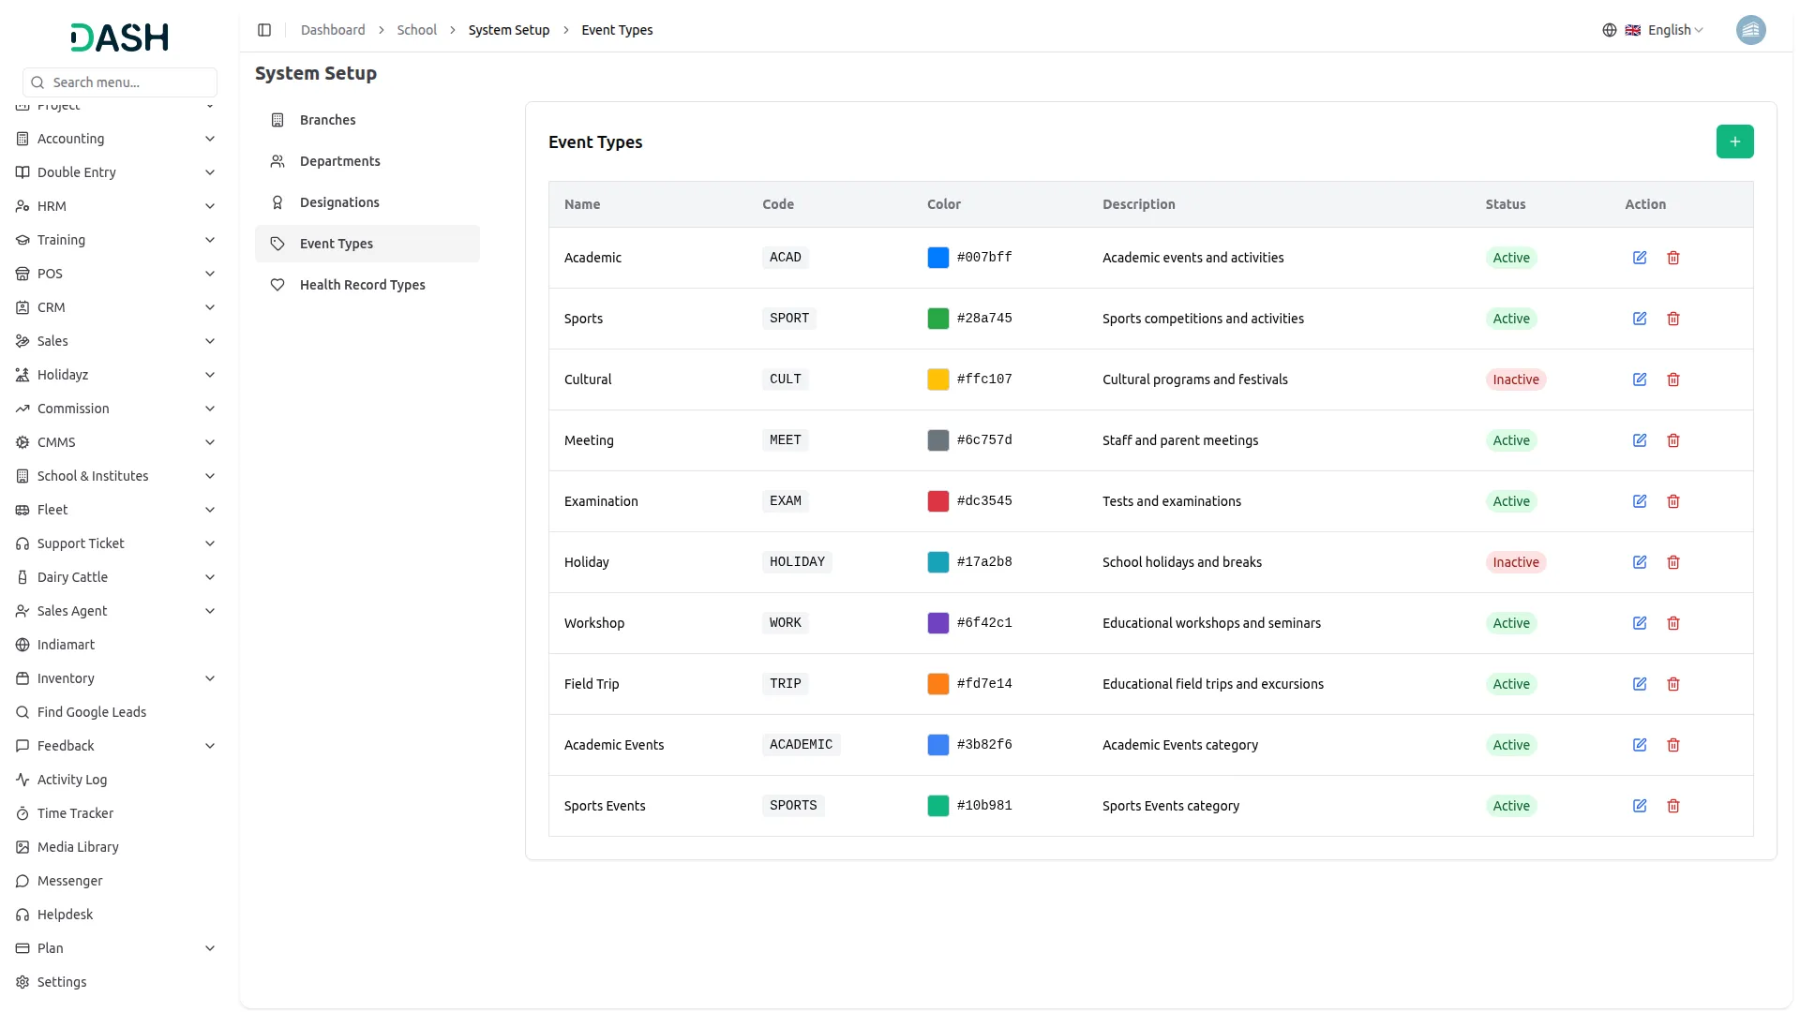Click the Inactive status on Cultural row
The image size is (1800, 1012).
(x=1516, y=379)
